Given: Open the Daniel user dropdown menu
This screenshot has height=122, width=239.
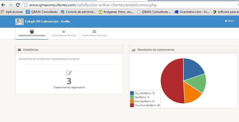Looking at the screenshot, I should (x=230, y=21).
